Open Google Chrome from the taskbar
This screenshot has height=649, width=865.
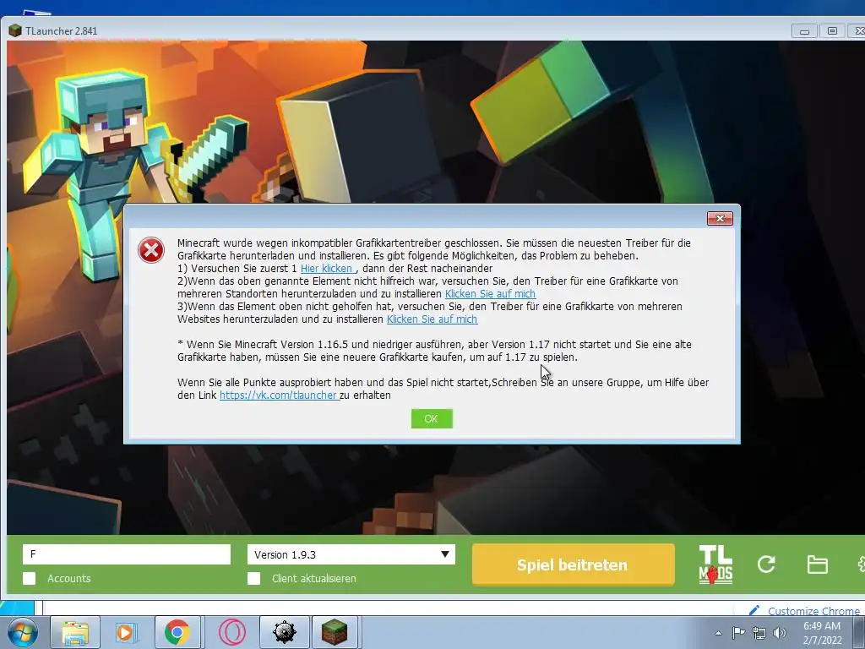(177, 632)
